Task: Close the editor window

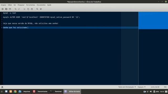Action: (166, 2)
